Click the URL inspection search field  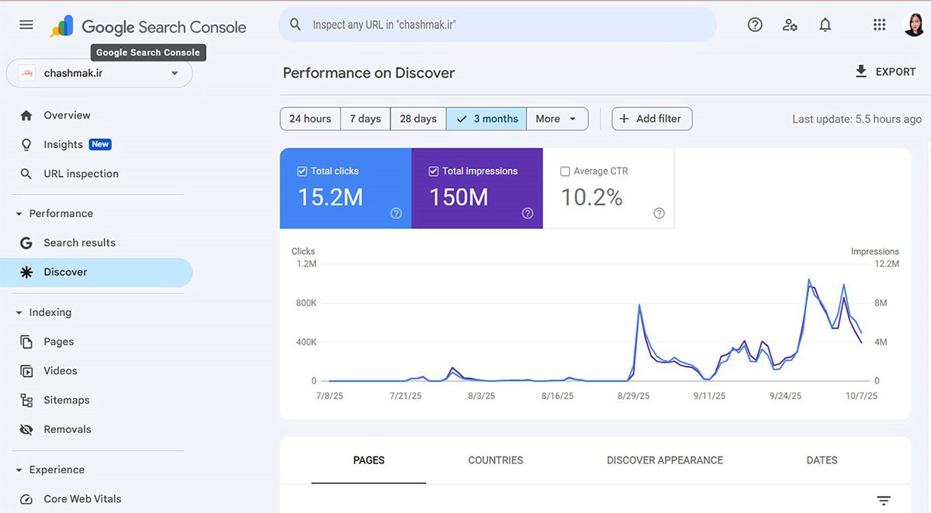(x=497, y=25)
